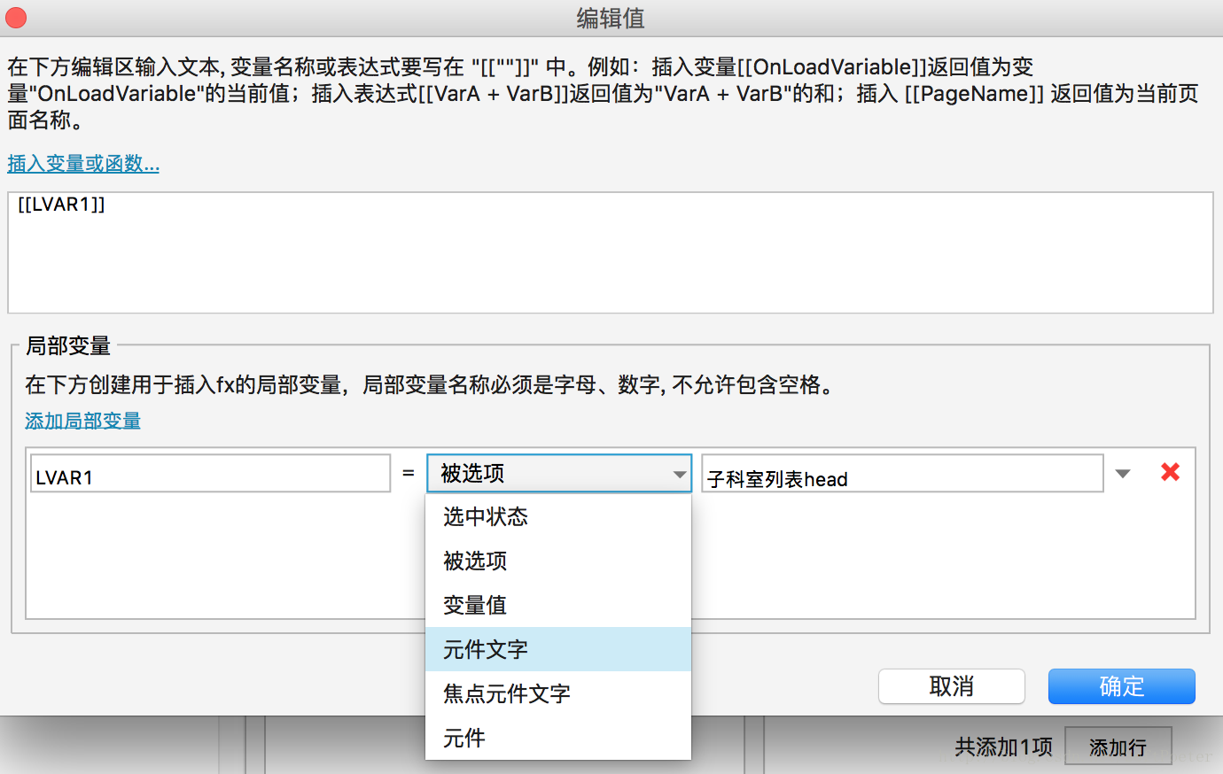The width and height of the screenshot is (1223, 774).
Task: Click 添加局部变量 link
Action: 83,421
